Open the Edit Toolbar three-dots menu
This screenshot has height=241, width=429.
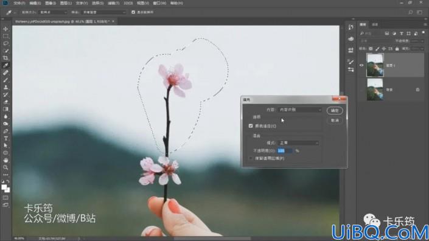coord(5,175)
